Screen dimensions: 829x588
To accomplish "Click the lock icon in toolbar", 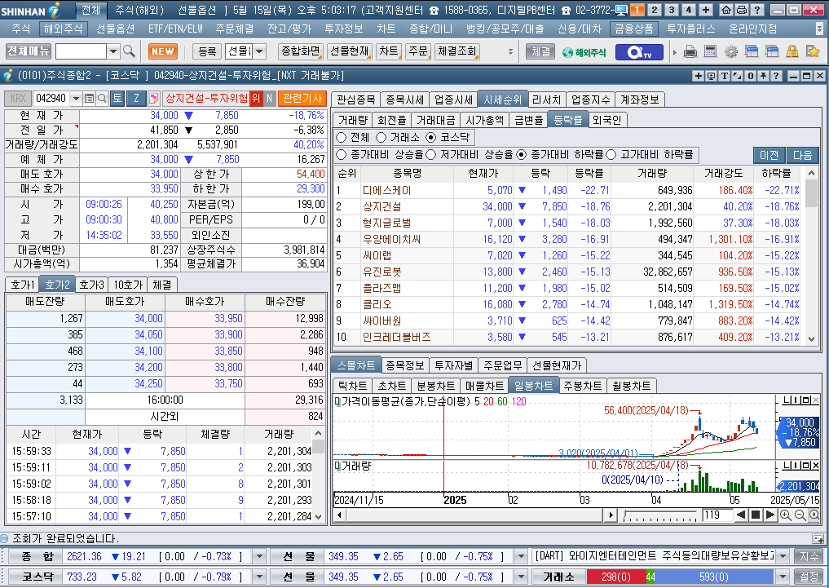I will [792, 52].
